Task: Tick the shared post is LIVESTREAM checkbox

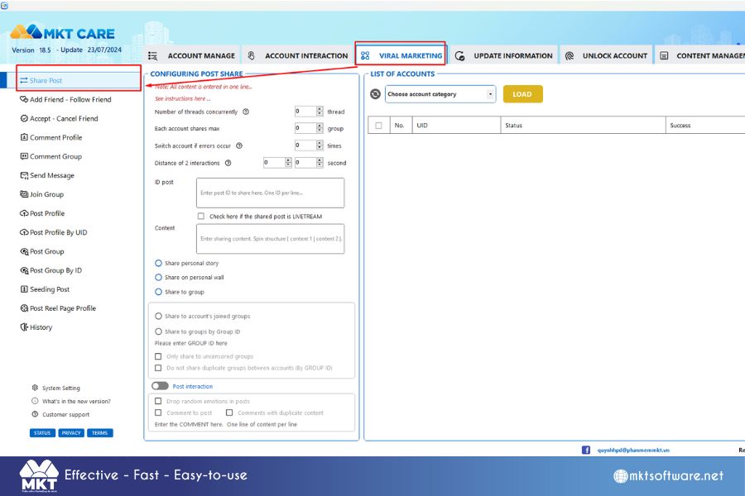Action: (201, 216)
